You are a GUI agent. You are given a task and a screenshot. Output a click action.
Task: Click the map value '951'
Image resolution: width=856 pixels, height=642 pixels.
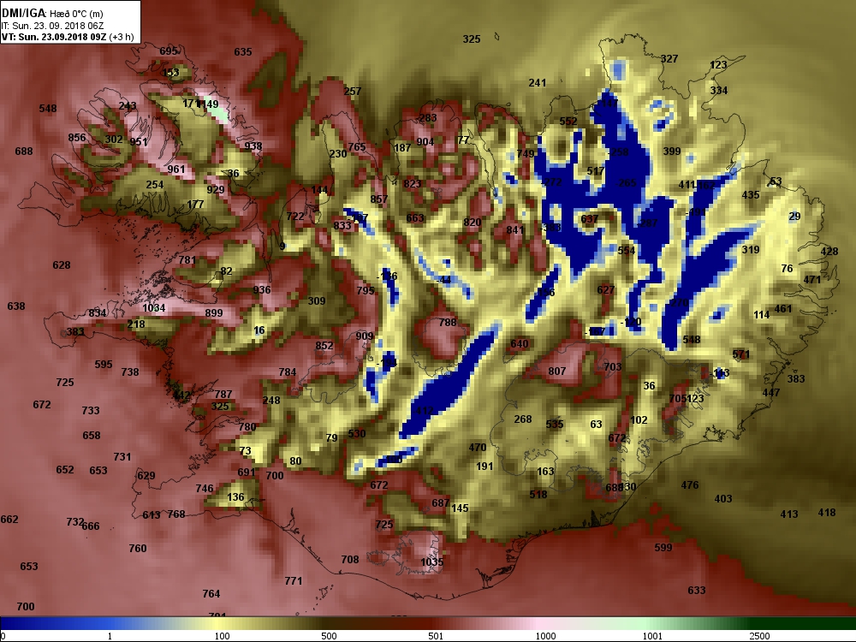click(139, 142)
